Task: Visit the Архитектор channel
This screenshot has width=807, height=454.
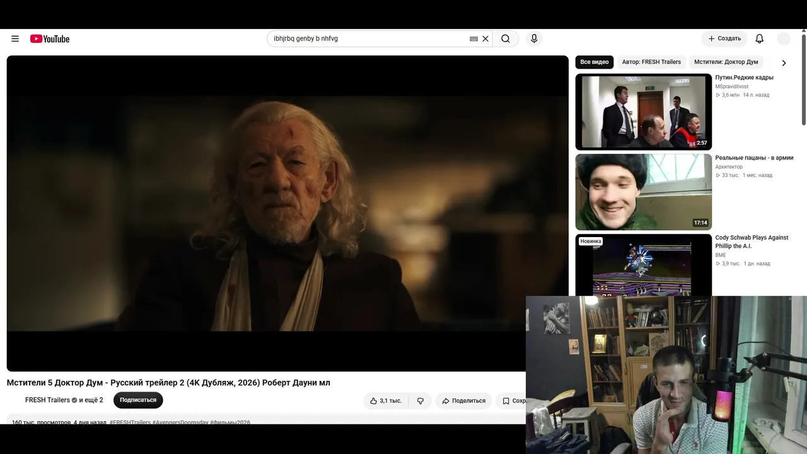Action: point(729,166)
